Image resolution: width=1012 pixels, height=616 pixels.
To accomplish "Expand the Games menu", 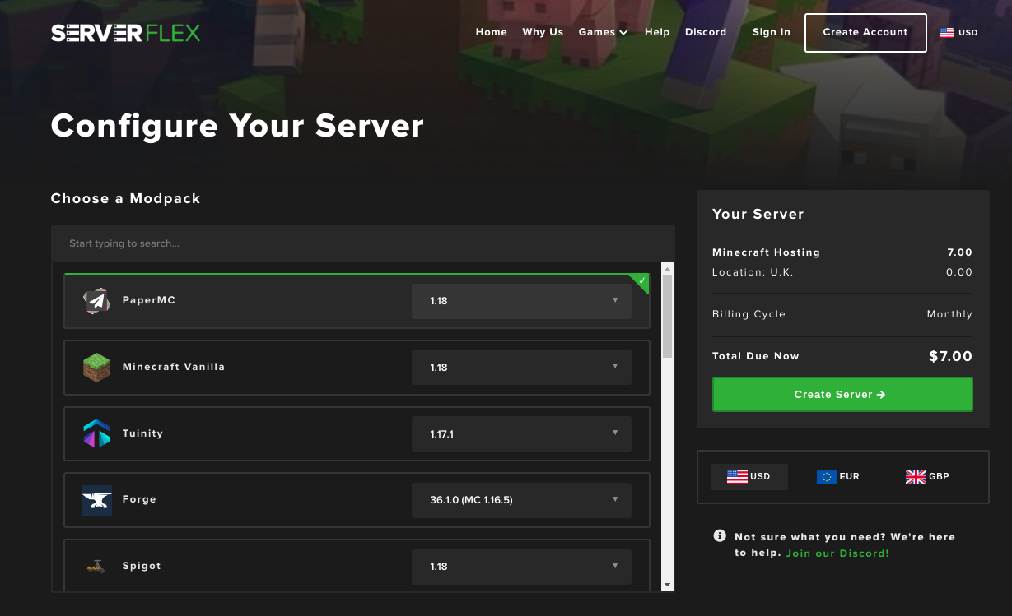I will (x=603, y=32).
